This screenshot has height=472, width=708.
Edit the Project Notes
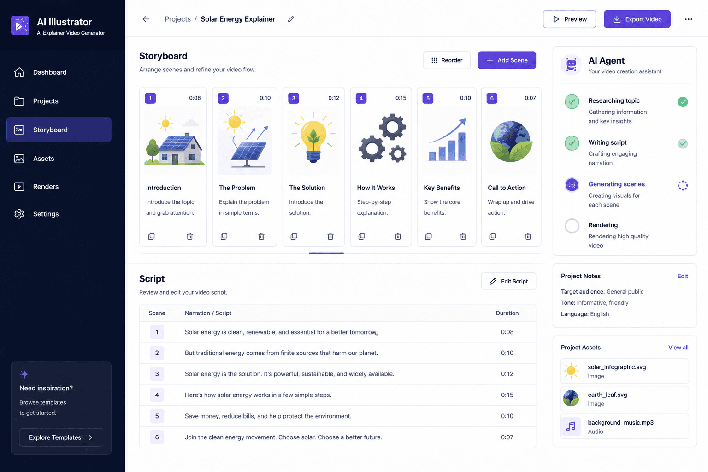pos(683,276)
